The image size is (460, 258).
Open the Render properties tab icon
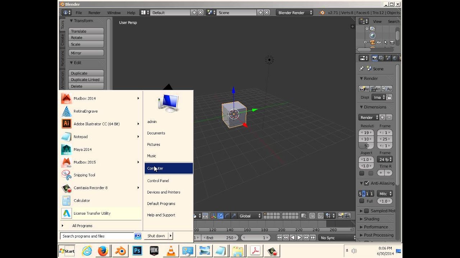click(x=375, y=58)
